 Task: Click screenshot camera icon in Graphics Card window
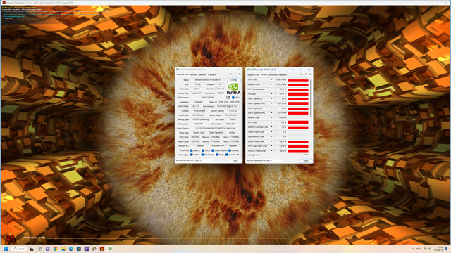click(230, 74)
